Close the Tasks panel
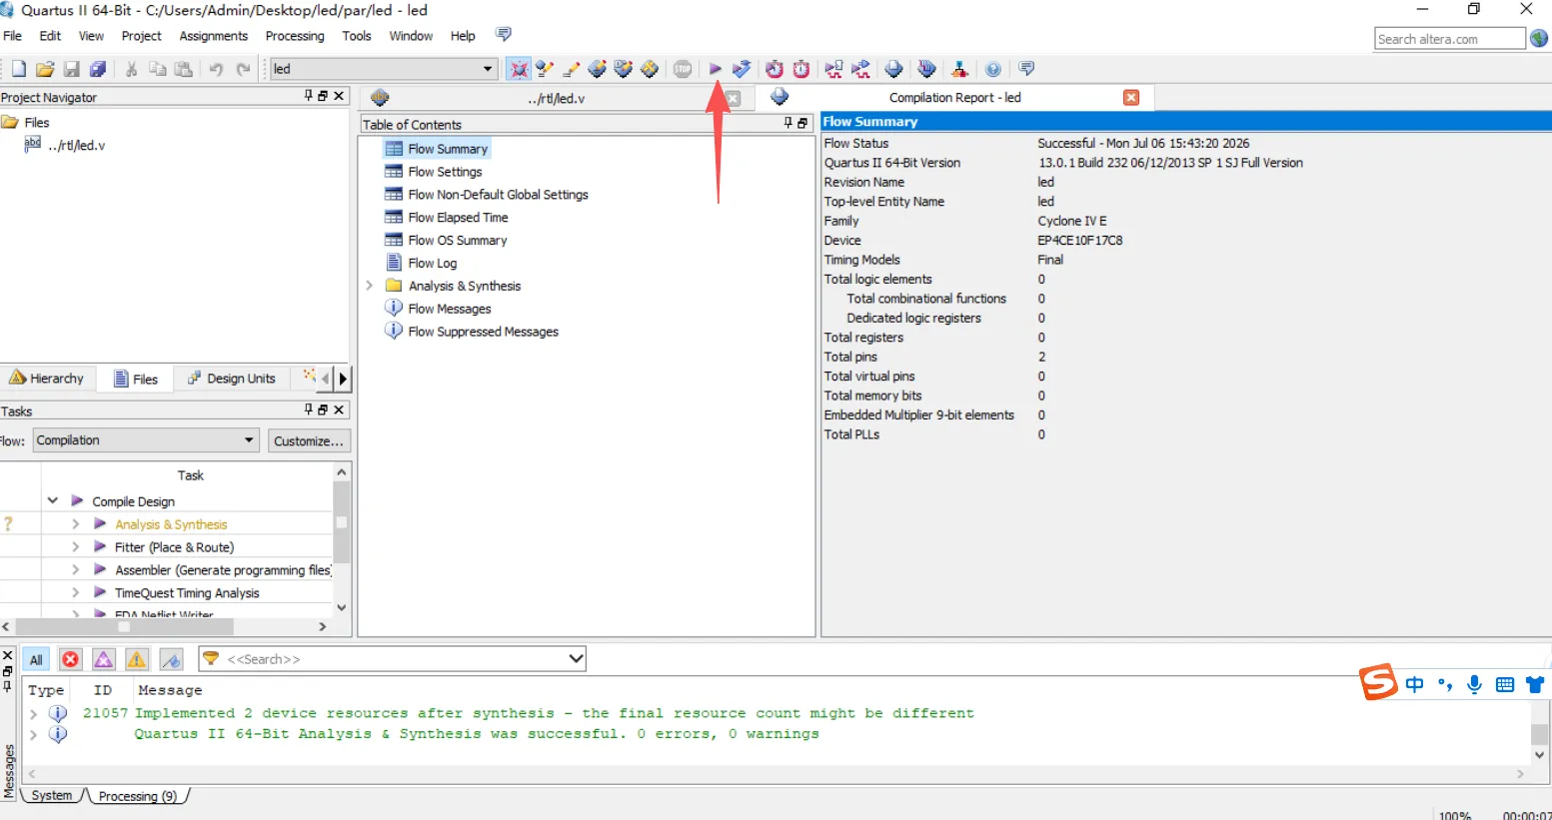Screen dimensions: 1552x820 339,410
